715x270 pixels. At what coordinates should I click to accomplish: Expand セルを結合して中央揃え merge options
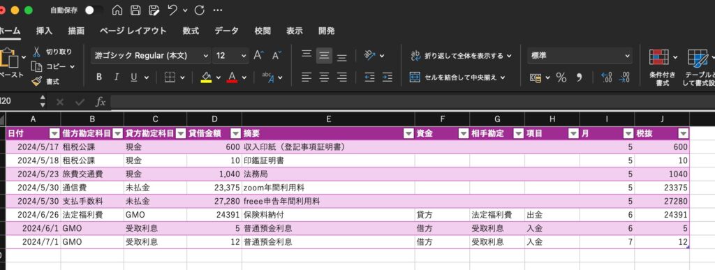pyautogui.click(x=503, y=77)
